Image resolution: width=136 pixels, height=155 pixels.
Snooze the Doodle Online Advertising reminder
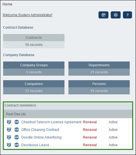(x=9, y=137)
